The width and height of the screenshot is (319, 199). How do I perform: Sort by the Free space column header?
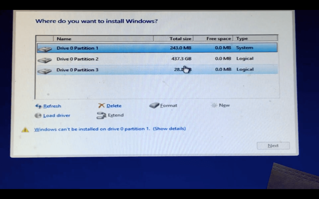tap(218, 39)
